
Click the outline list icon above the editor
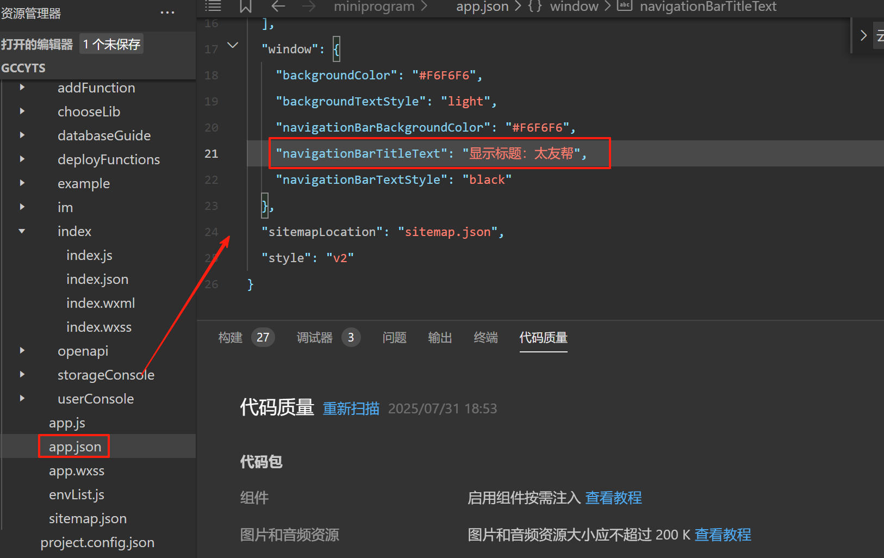coord(213,7)
